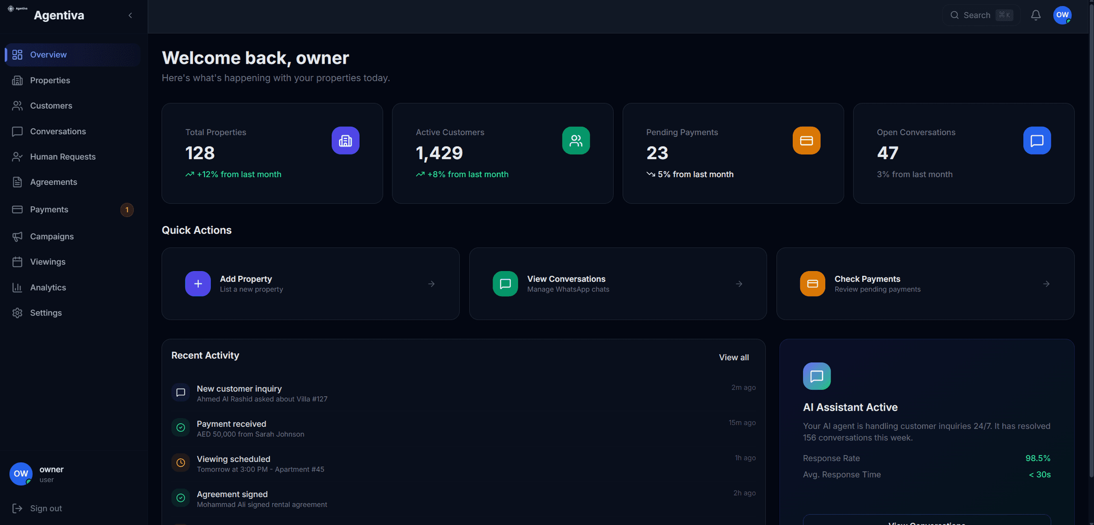1094x525 pixels.
Task: Click the Human Requests icon
Action: (18, 156)
